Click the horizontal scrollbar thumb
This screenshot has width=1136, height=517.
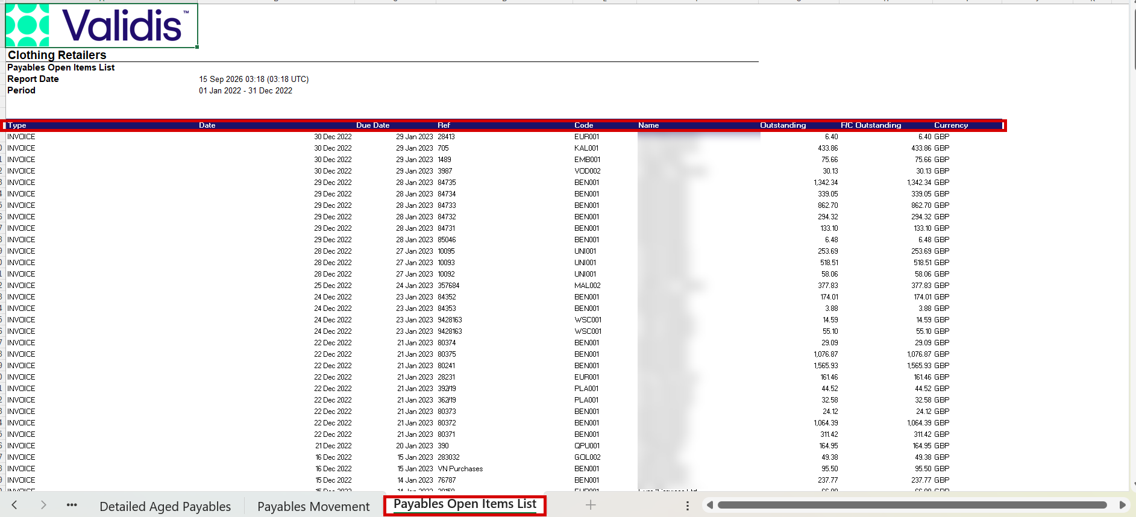(912, 505)
